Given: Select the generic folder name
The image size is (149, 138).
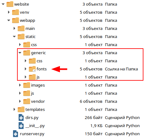Looking at the screenshot, I should pyautogui.click(x=38, y=53).
